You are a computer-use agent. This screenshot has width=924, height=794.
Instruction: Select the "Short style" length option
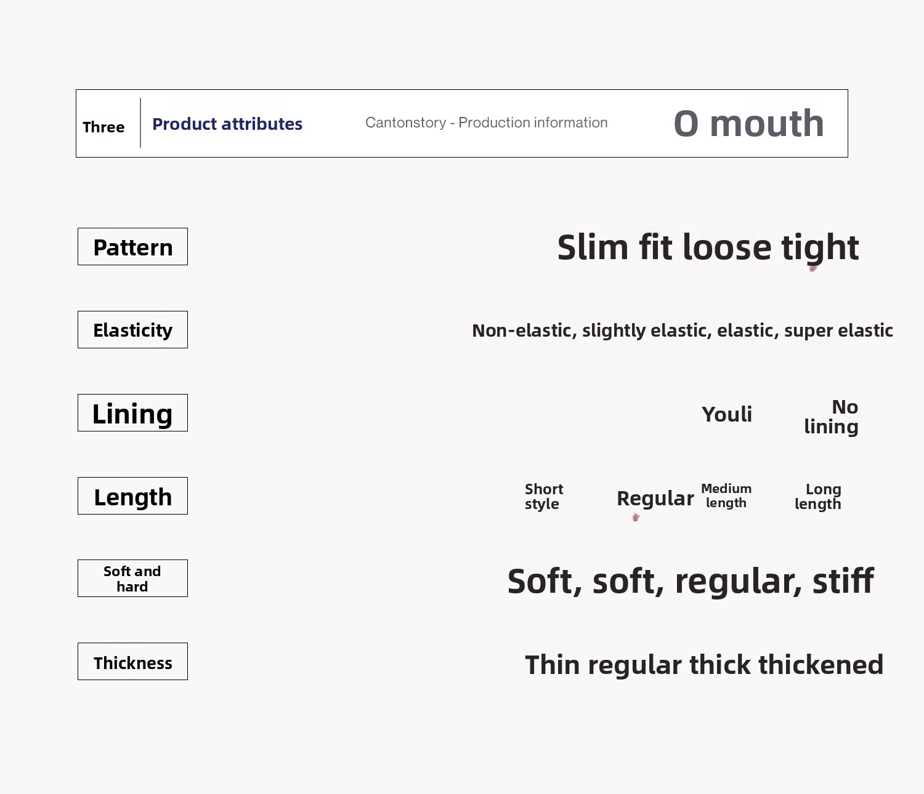[543, 497]
